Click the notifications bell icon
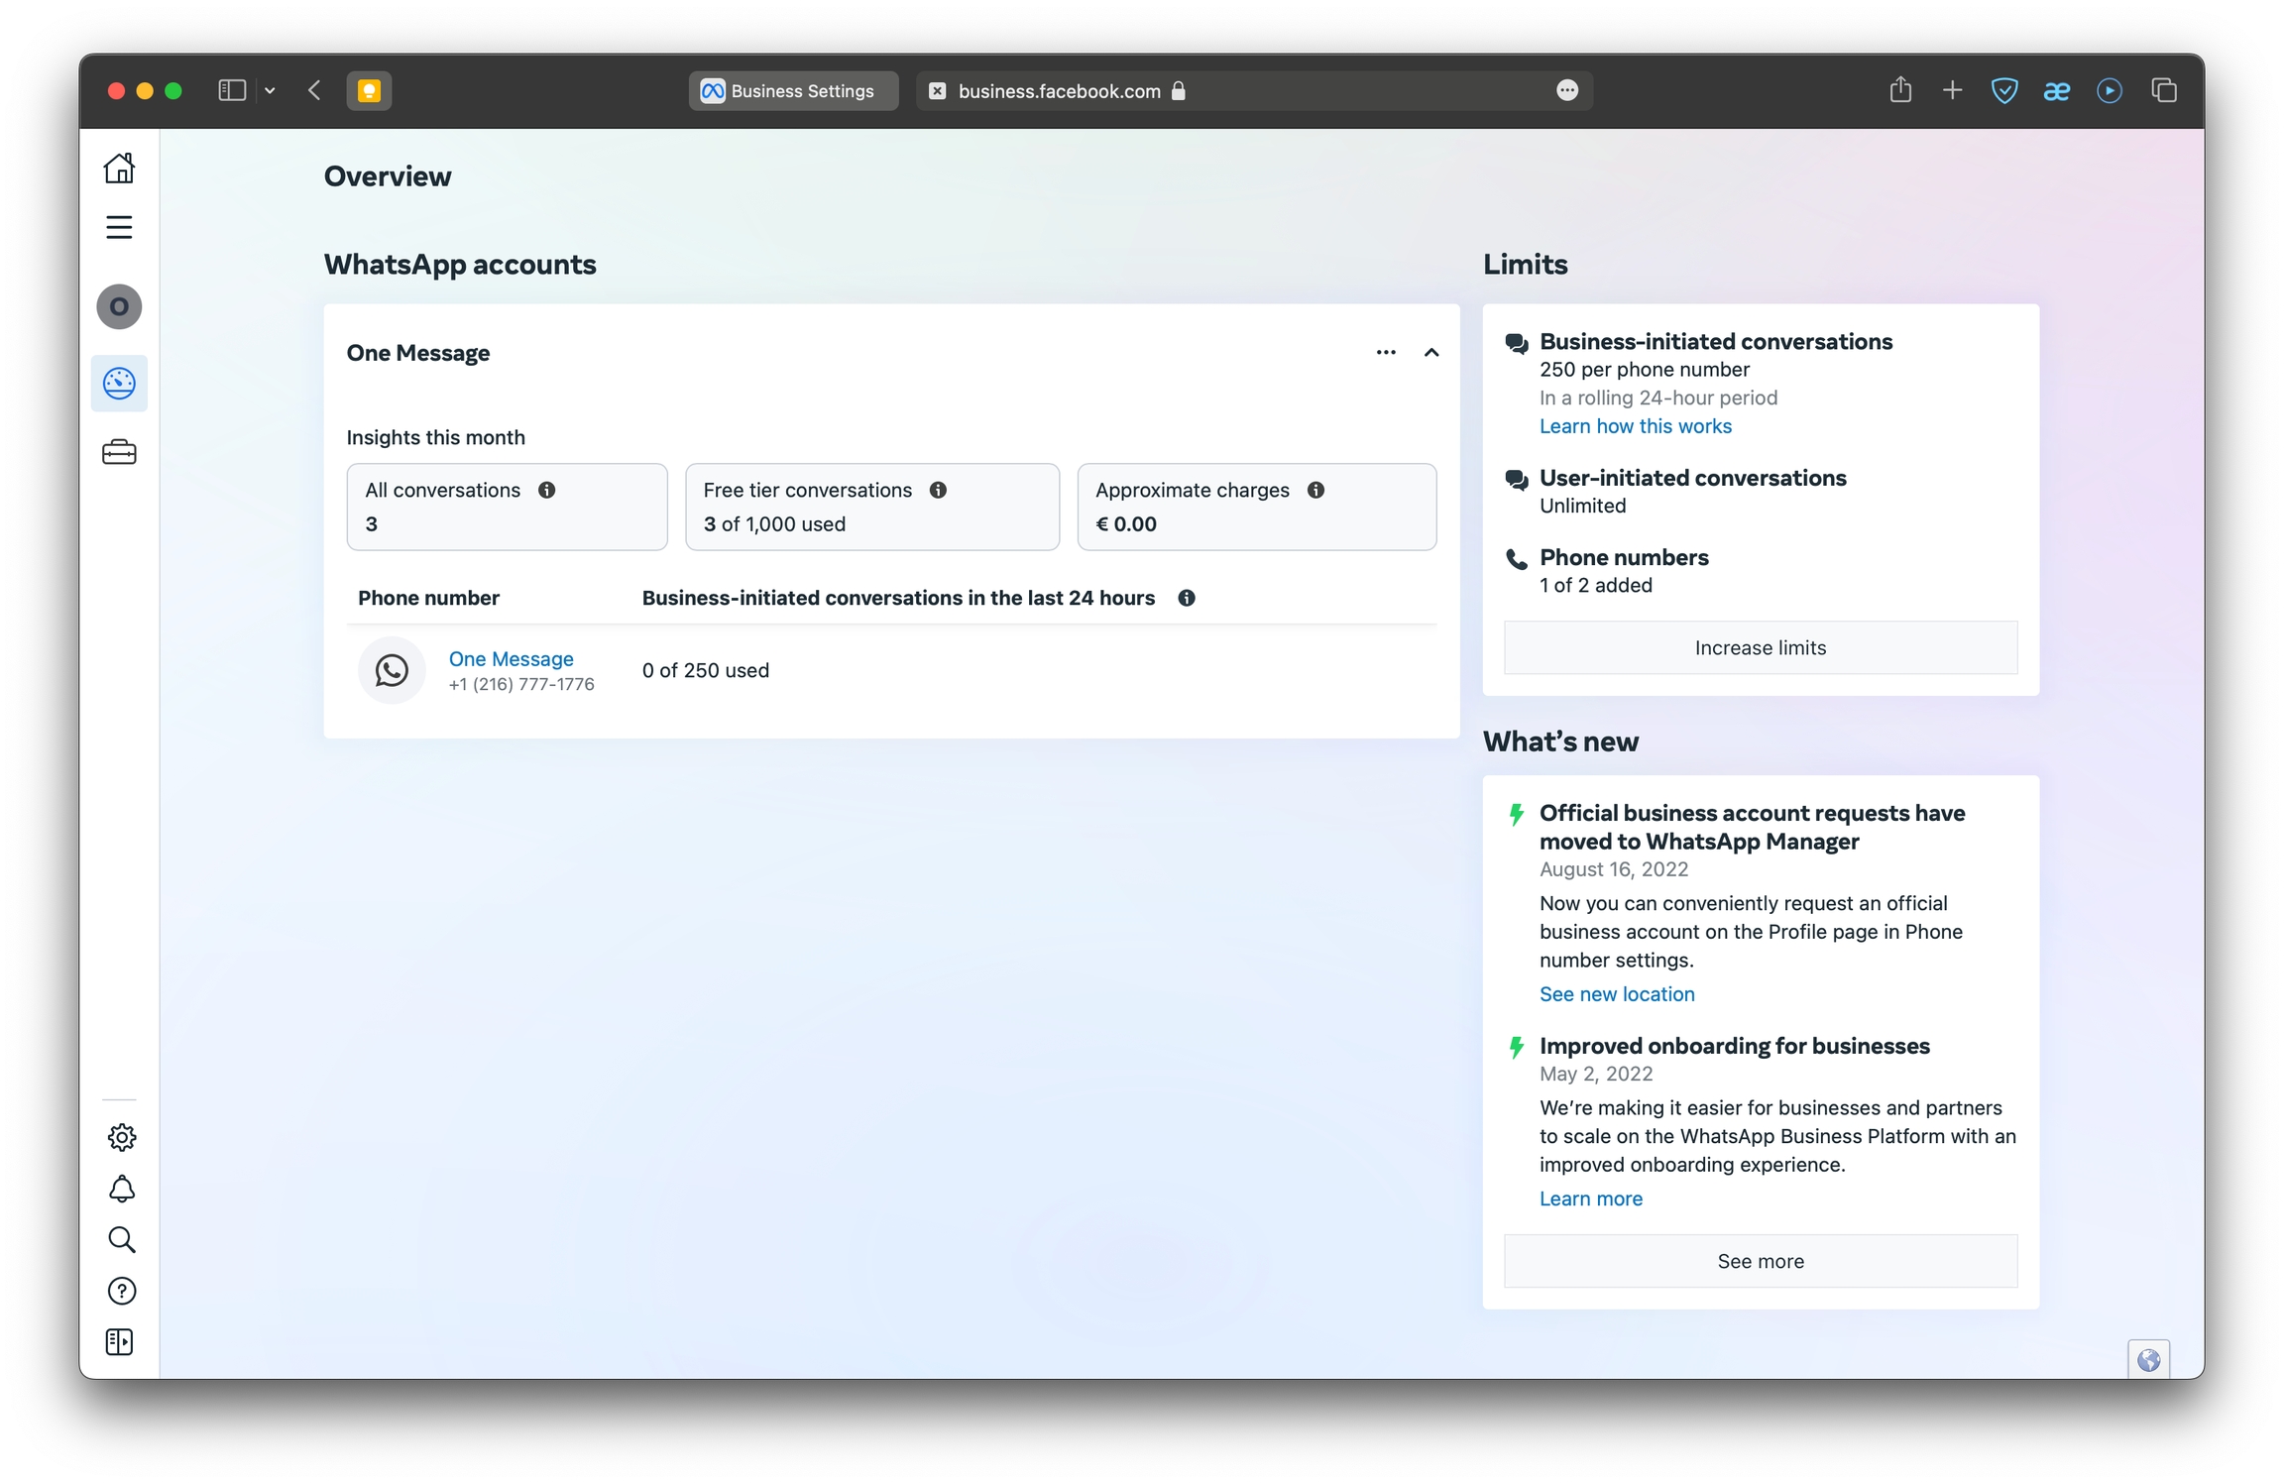 click(x=121, y=1189)
